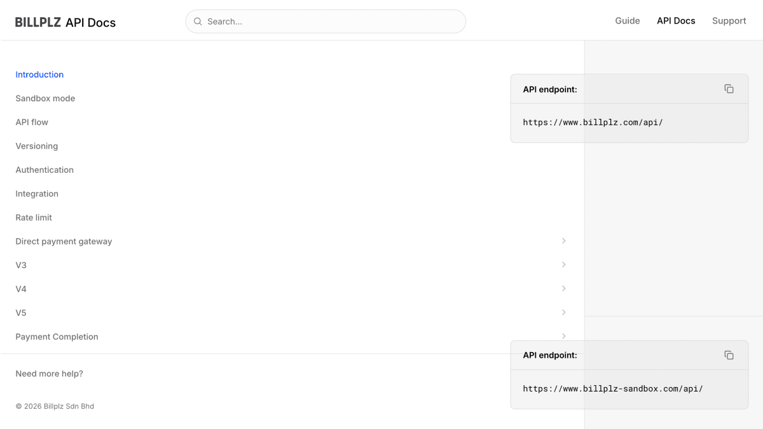Click the search magnifier icon
The width and height of the screenshot is (763, 429).
pos(198,22)
